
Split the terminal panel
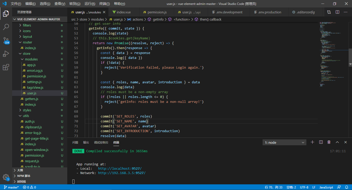[321, 142]
